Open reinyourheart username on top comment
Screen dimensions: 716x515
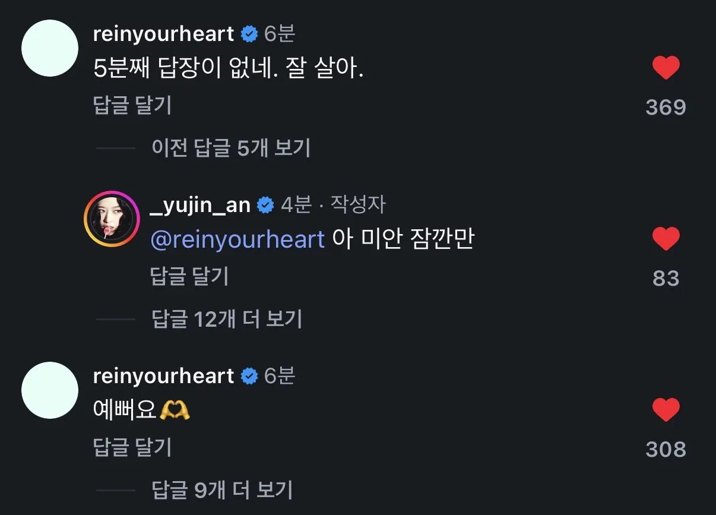164,34
